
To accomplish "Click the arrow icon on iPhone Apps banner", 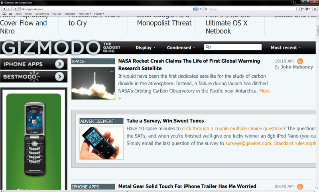I will point(59,64).
